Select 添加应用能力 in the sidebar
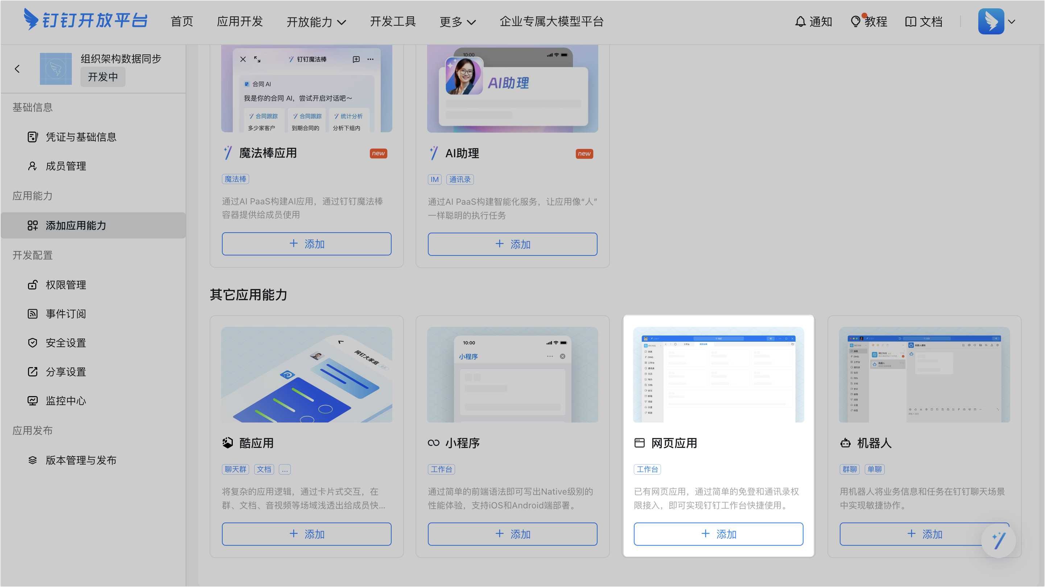The height and width of the screenshot is (587, 1045). (x=93, y=225)
